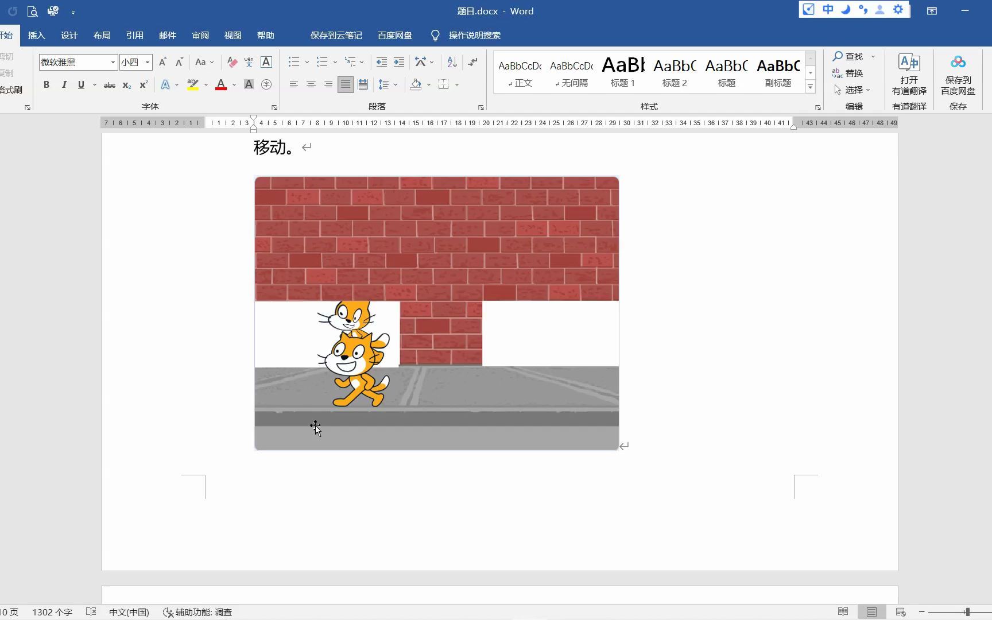Viewport: 992px width, 620px height.
Task: Click the decrease font size icon
Action: click(x=179, y=62)
